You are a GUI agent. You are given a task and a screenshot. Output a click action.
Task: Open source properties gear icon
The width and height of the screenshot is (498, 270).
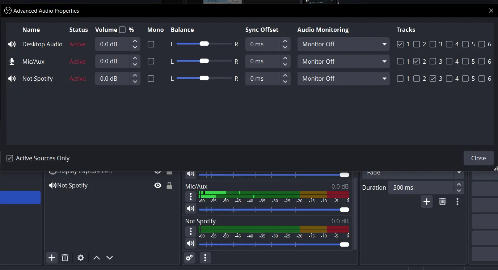point(81,258)
